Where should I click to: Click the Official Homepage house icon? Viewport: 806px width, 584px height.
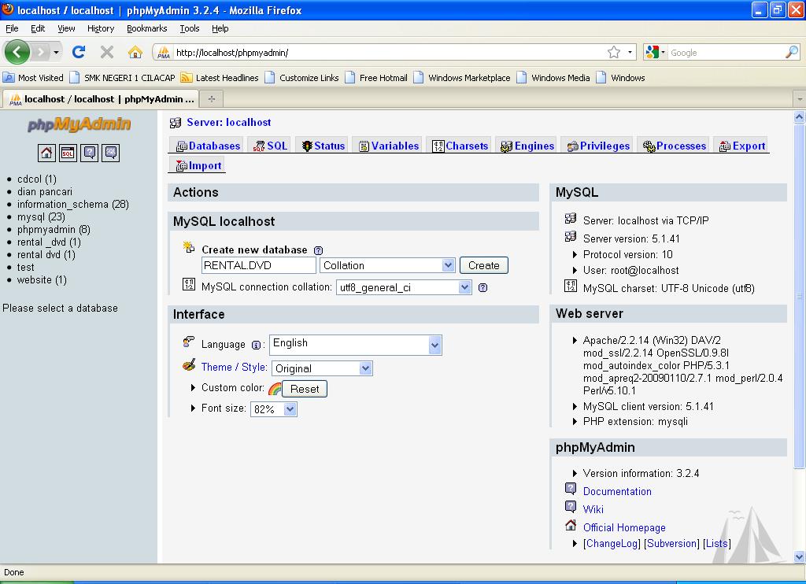click(x=571, y=526)
